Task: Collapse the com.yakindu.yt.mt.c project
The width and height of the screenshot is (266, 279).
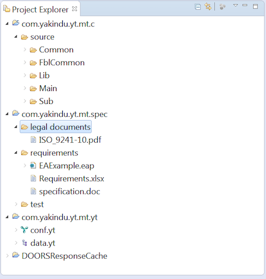Action: (x=7, y=23)
